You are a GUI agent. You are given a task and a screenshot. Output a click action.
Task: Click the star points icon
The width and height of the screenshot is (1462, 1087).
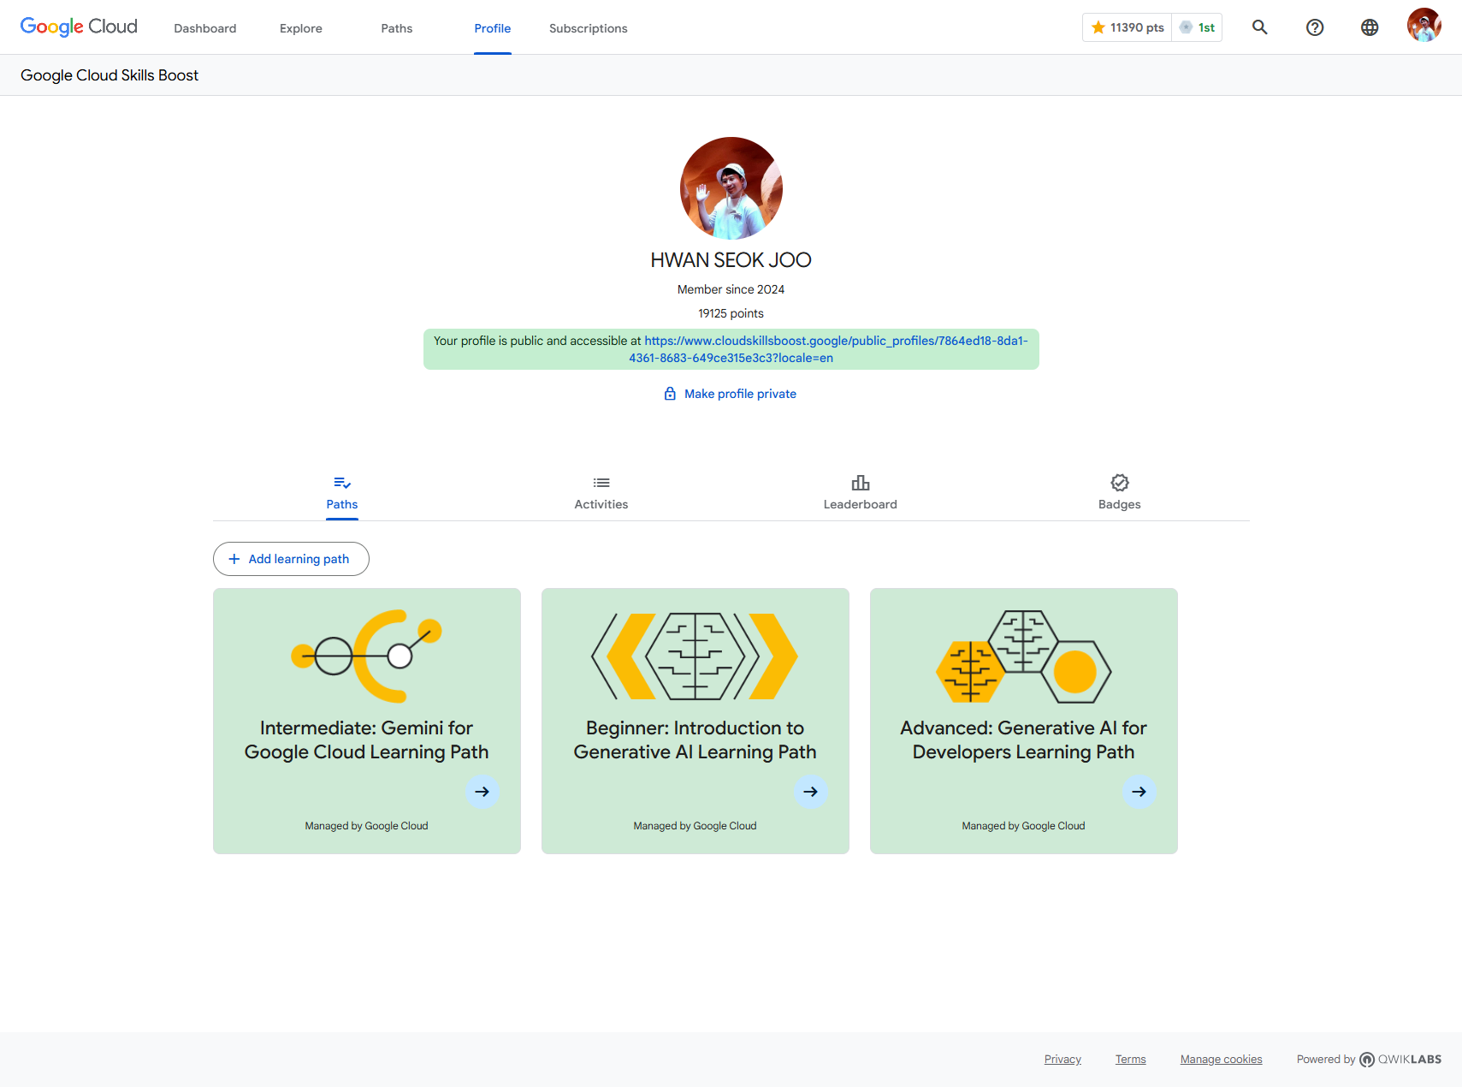(x=1098, y=27)
